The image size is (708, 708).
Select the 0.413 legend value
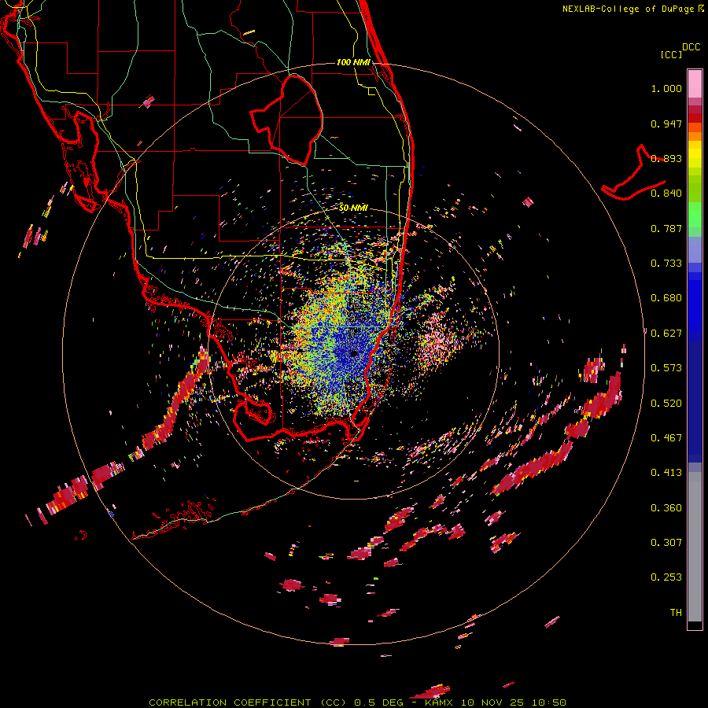(x=666, y=473)
